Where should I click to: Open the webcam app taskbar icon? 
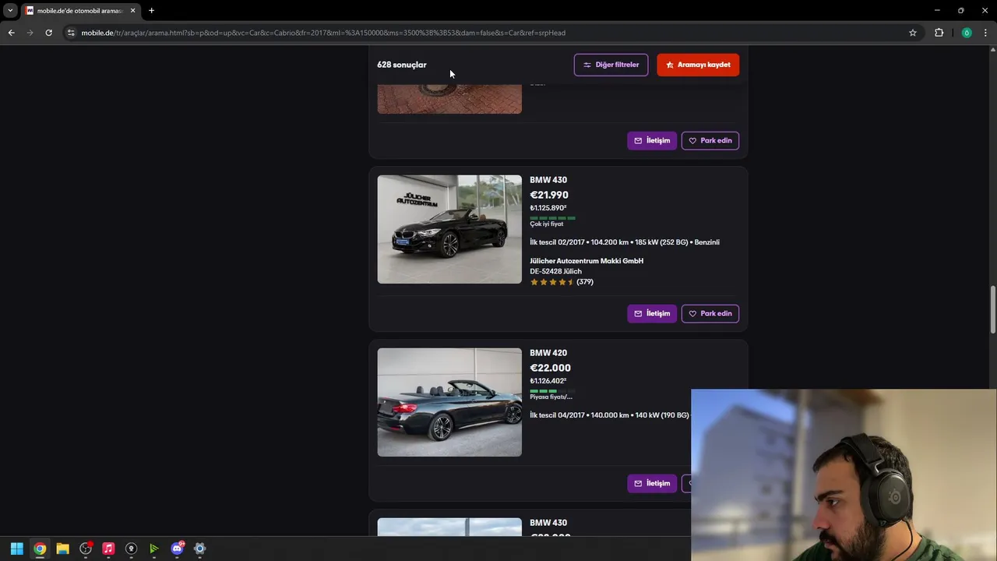[131, 549]
